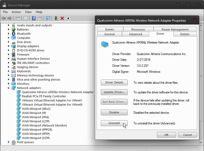Viewport: 204px width, 151px height.
Task: Open the View menu
Action: (x=28, y=12)
